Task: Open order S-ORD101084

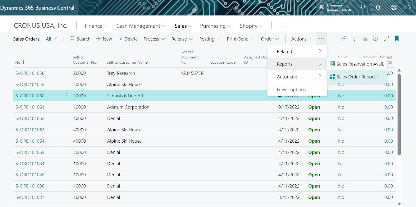Action: coord(30,164)
